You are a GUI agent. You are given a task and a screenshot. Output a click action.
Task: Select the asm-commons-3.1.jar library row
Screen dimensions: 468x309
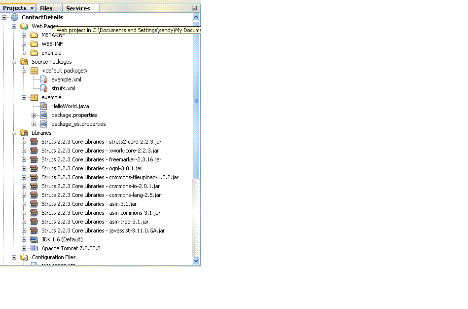click(x=101, y=213)
